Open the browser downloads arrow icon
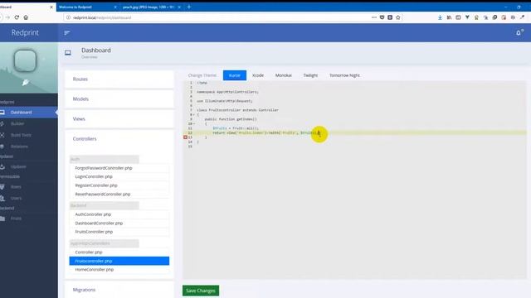This screenshot has height=298, width=531. click(440, 17)
